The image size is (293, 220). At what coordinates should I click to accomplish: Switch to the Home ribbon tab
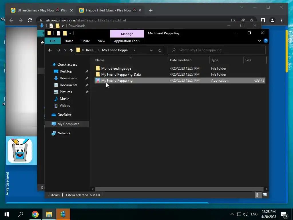point(69,41)
